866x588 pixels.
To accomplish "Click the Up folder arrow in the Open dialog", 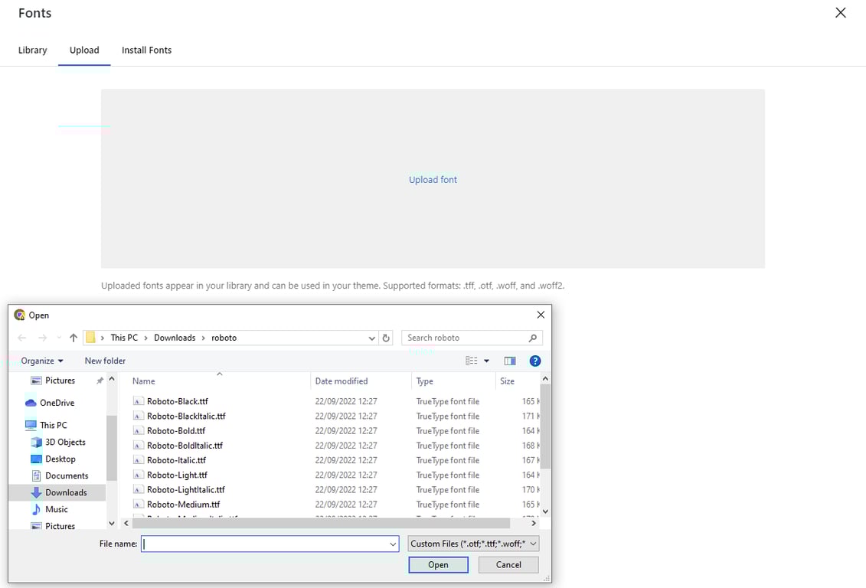I will [x=74, y=338].
